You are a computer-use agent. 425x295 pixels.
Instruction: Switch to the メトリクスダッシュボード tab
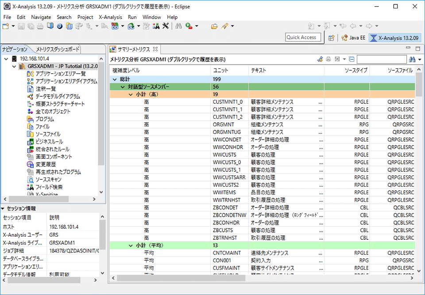coord(58,49)
